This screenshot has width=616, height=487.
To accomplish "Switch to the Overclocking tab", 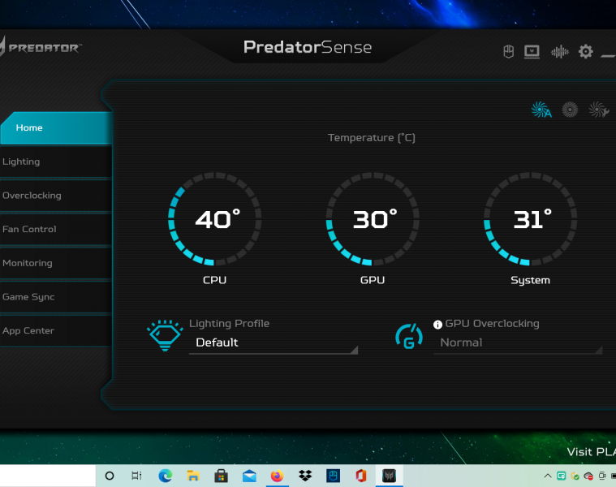I will click(56, 196).
